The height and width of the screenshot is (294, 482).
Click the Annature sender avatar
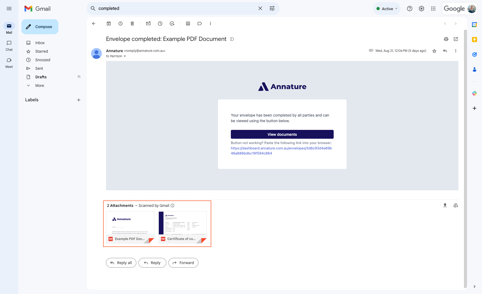click(x=96, y=53)
